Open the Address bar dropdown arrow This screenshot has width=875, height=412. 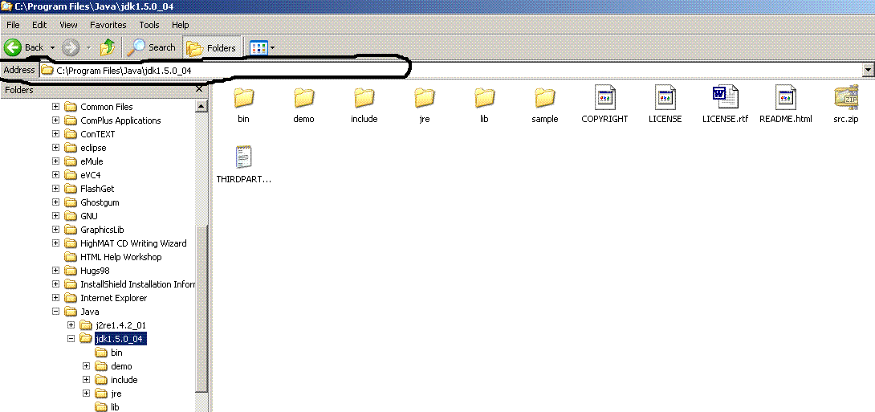coord(868,71)
